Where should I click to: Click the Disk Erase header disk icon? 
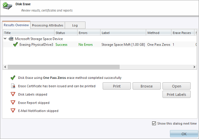tap(7, 6)
